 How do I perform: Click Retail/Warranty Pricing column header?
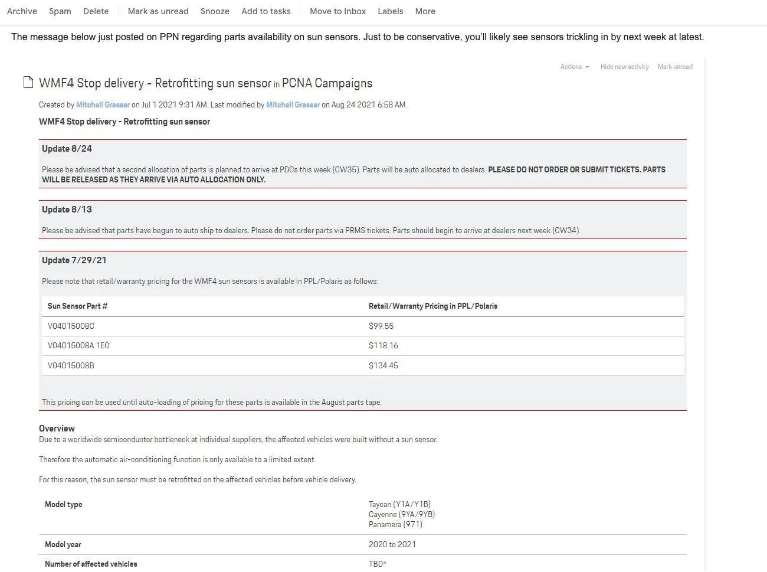pyautogui.click(x=433, y=306)
